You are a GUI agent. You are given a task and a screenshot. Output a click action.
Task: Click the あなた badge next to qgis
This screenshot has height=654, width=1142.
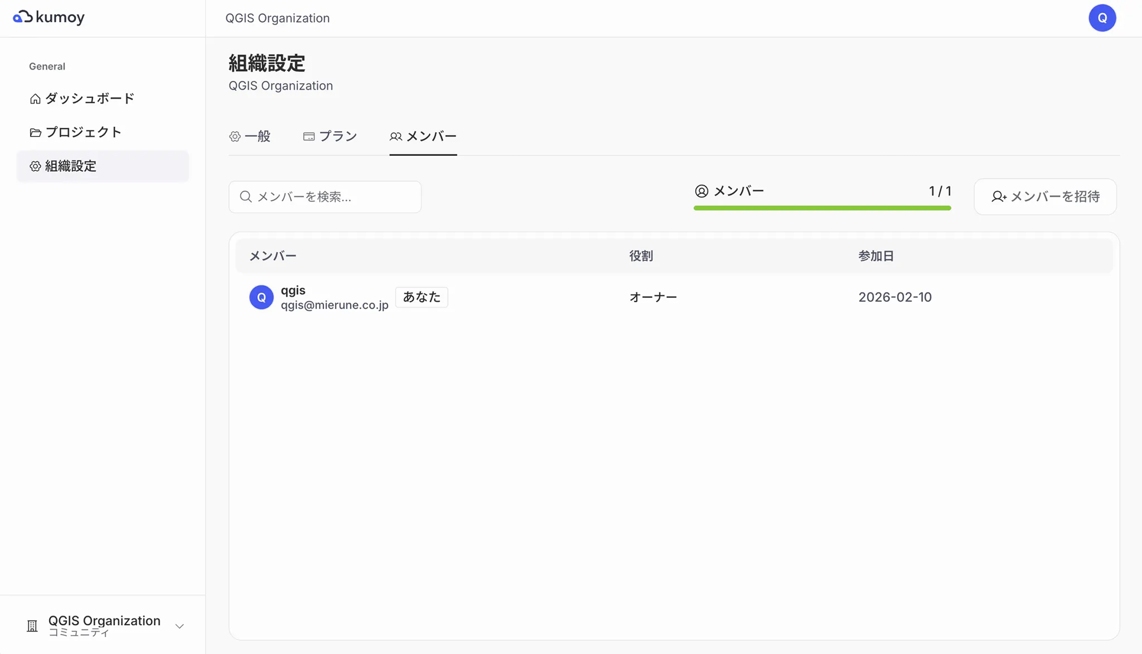(422, 297)
